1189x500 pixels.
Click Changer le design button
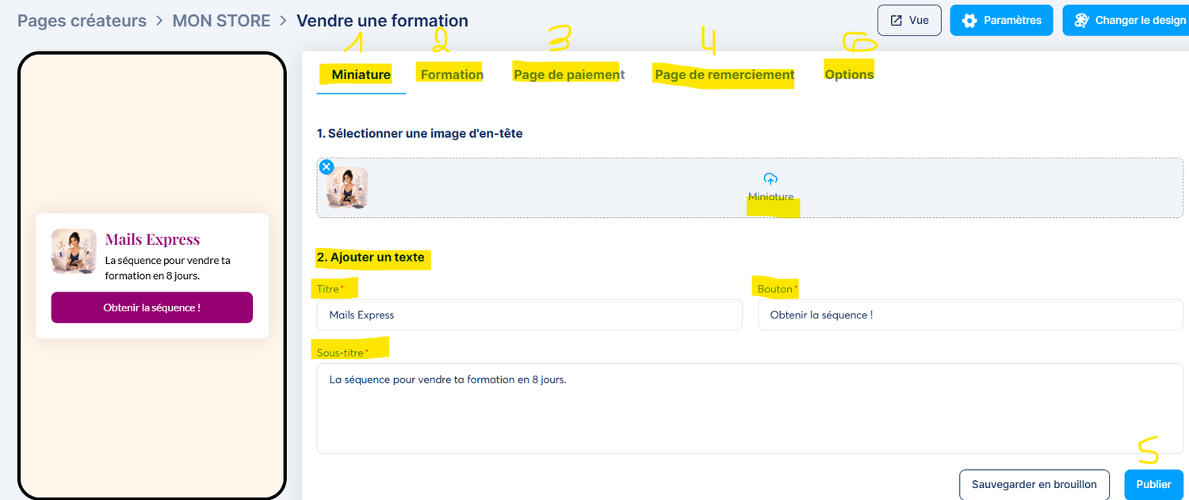pos(1127,21)
